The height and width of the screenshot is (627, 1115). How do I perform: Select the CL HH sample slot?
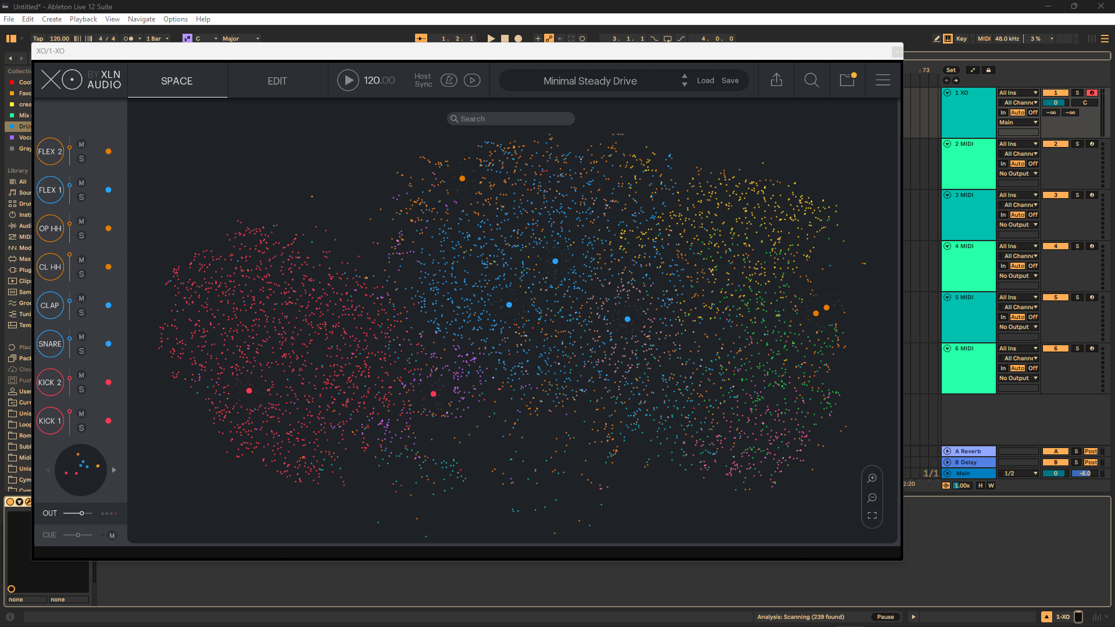50,267
